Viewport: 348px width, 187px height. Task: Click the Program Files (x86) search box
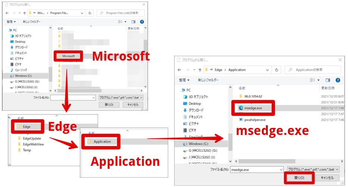120,13
